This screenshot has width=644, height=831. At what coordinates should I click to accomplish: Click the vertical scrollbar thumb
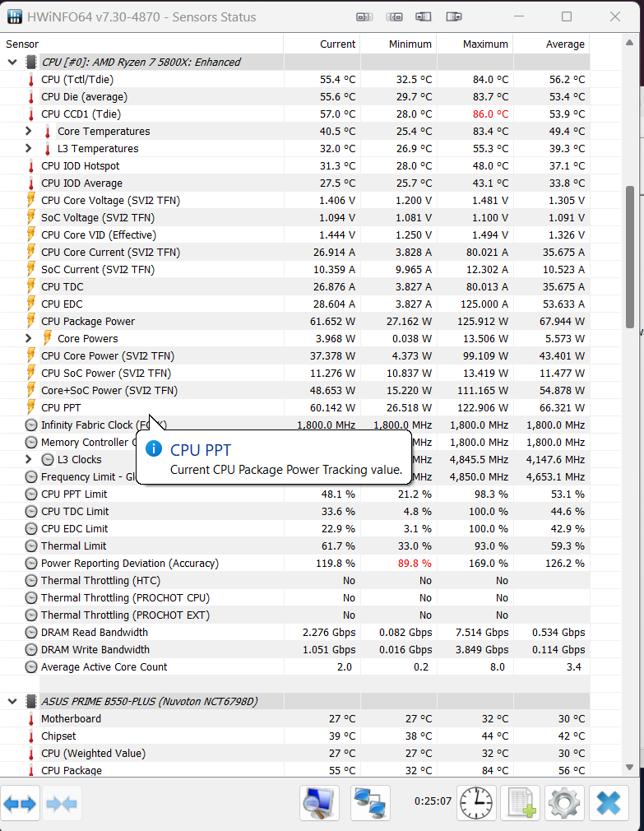point(630,257)
